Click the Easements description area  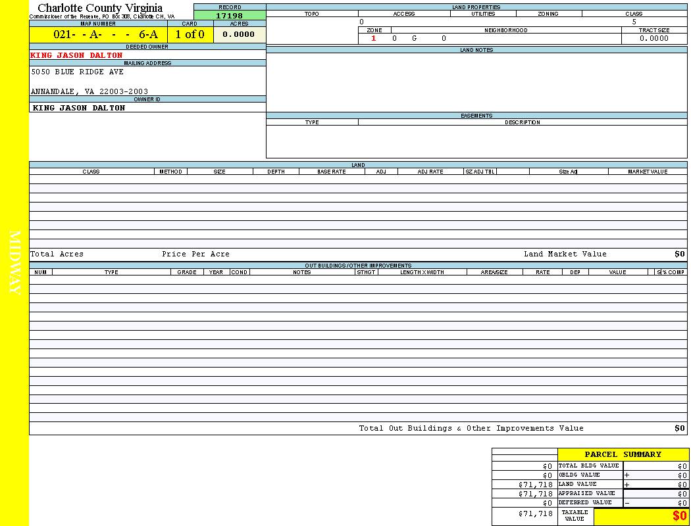tap(523, 141)
